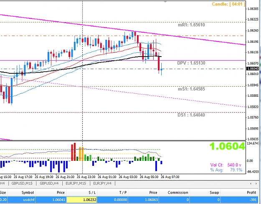
Task: Select the usdchf symbol cell
Action: [x=21, y=200]
